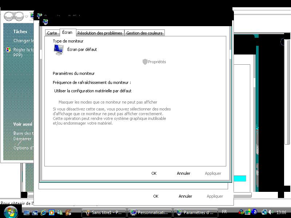Click the Back arrow in Personalization window

point(9,16)
